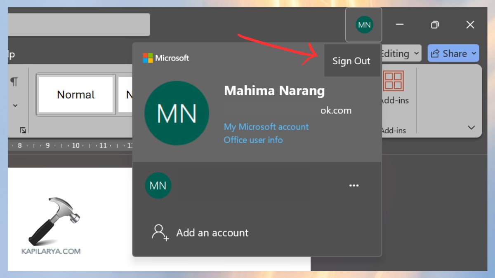Toggle paragraph formatting marks display
495x278 pixels.
[15, 82]
